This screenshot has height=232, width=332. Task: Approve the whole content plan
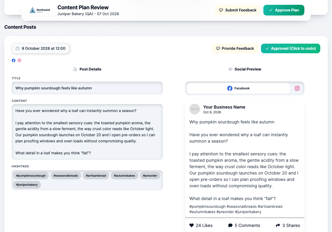point(284,10)
